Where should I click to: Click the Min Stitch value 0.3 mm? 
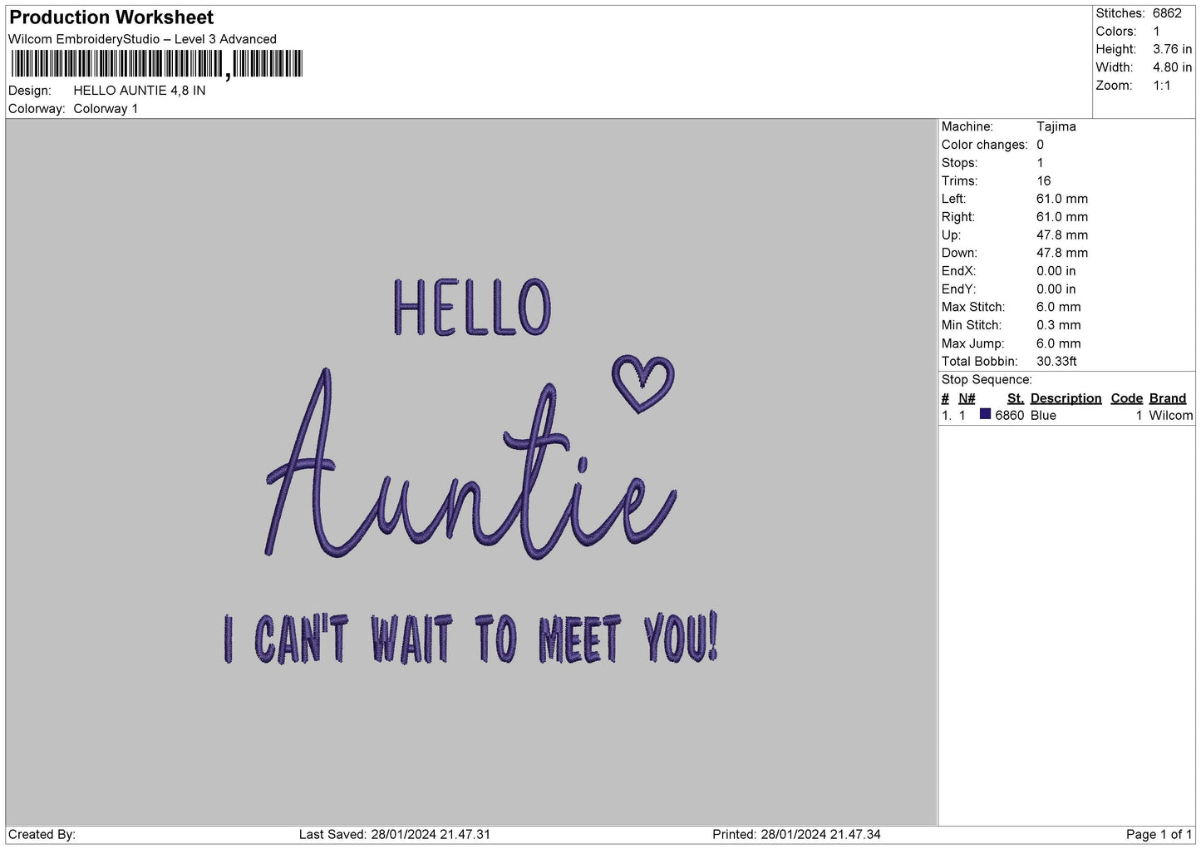1058,325
